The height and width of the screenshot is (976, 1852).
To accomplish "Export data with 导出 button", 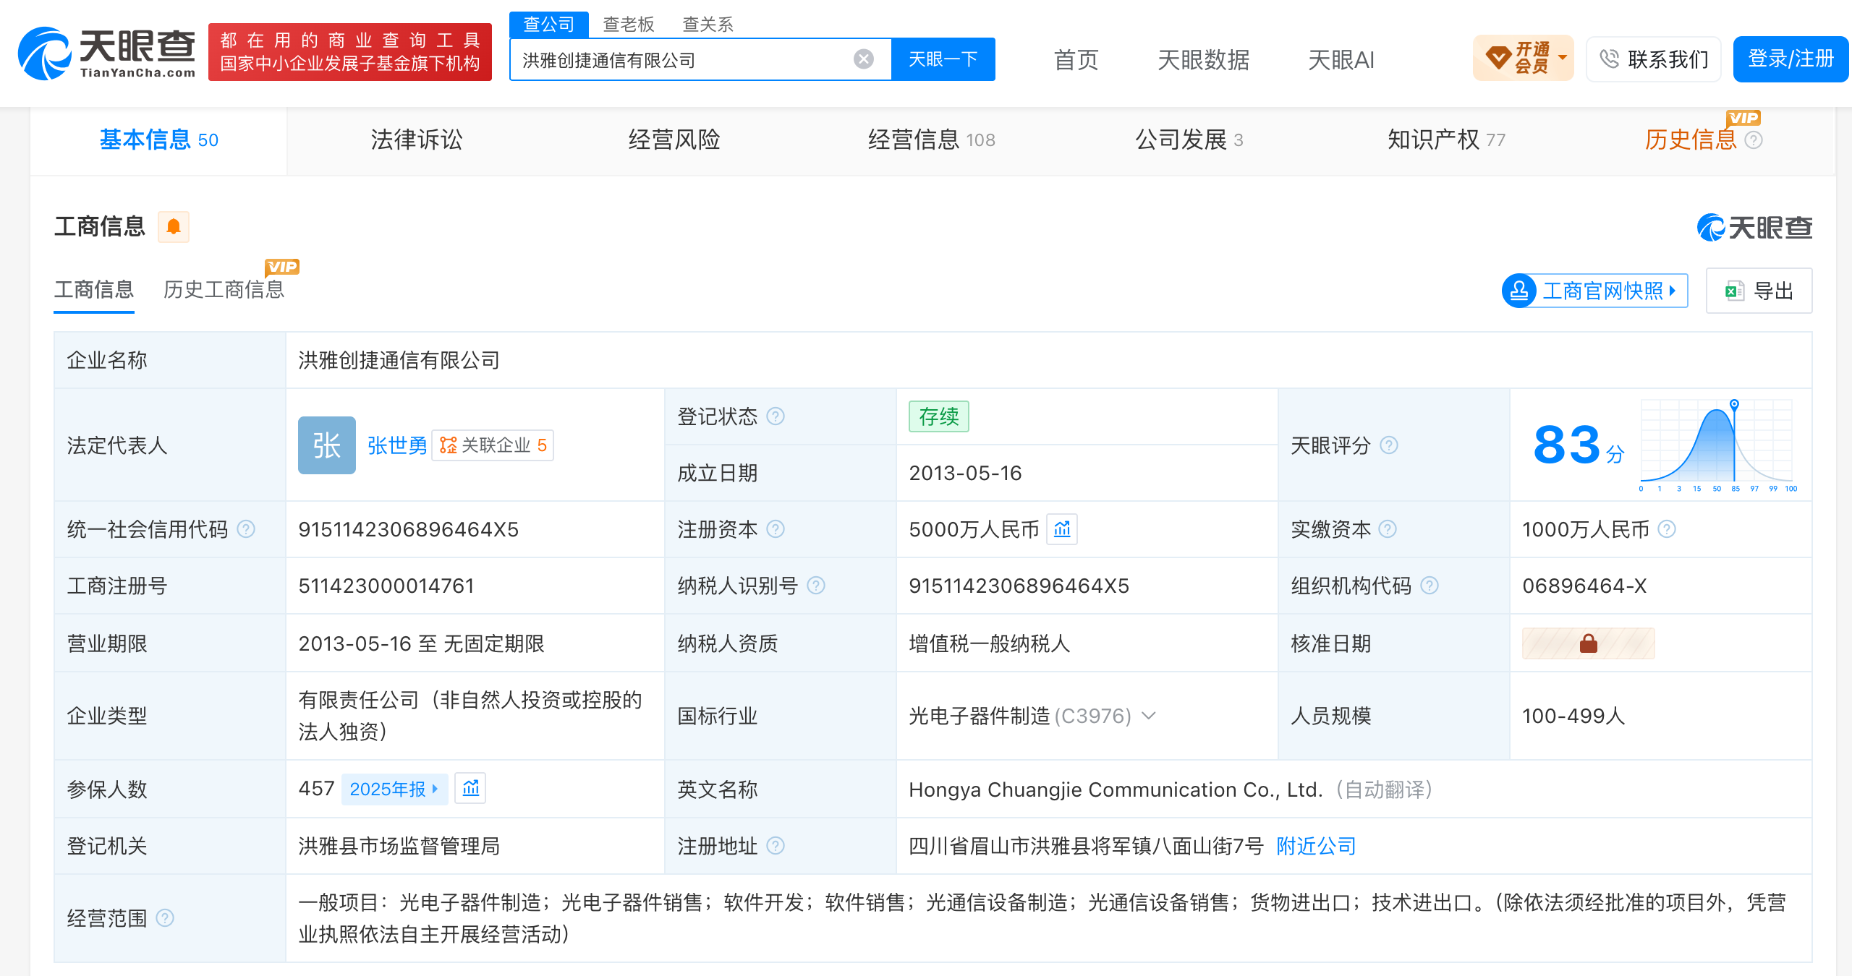I will point(1759,291).
